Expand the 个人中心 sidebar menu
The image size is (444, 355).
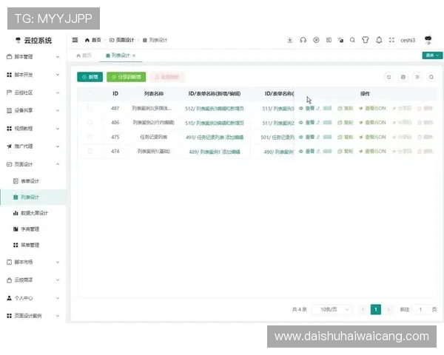(x=33, y=298)
